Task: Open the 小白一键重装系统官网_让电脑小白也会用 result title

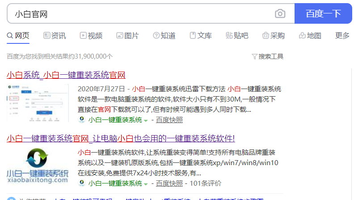Action: pyautogui.click(x=121, y=138)
